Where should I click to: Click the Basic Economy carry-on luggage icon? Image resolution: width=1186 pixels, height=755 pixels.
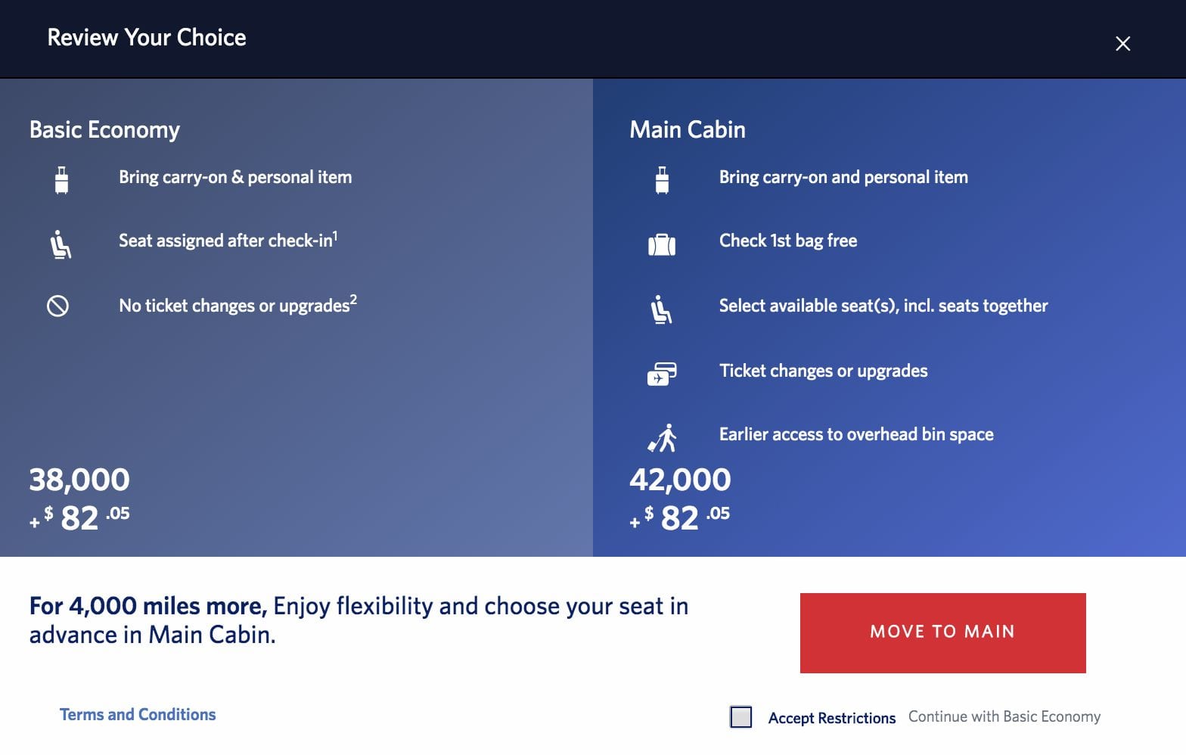[x=61, y=180]
